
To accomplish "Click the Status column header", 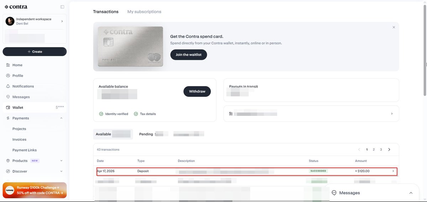I will (x=313, y=161).
